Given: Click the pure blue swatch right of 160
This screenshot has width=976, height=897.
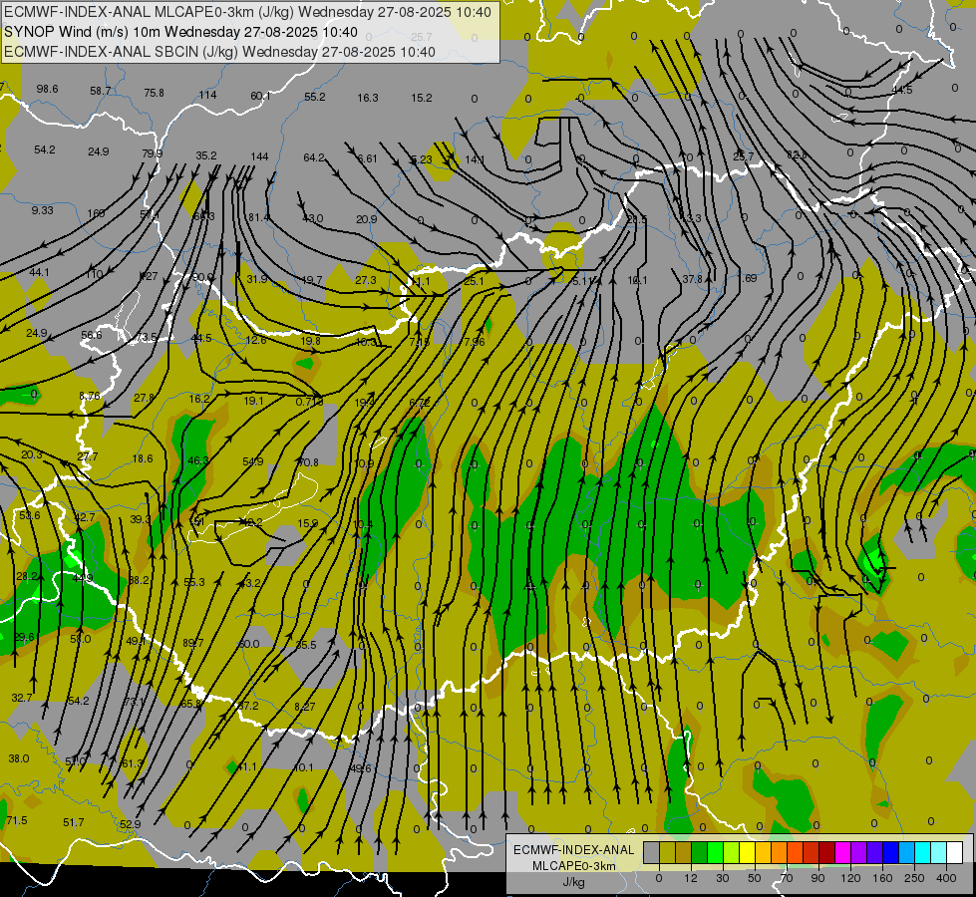Looking at the screenshot, I should (x=890, y=853).
